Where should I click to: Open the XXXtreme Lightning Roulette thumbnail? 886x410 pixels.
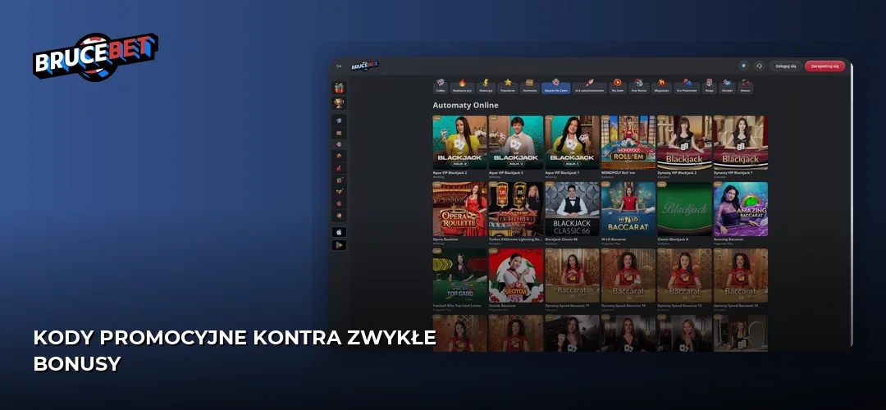click(x=516, y=209)
